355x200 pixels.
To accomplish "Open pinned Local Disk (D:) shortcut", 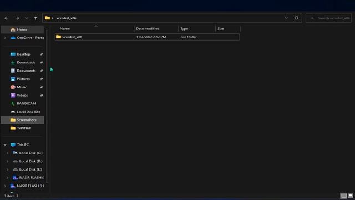I will click(x=25, y=112).
